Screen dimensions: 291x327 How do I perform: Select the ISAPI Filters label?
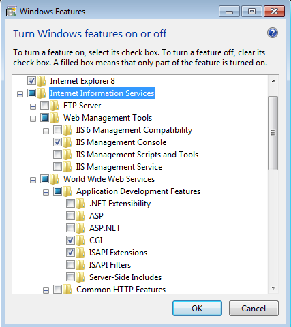[x=110, y=265]
